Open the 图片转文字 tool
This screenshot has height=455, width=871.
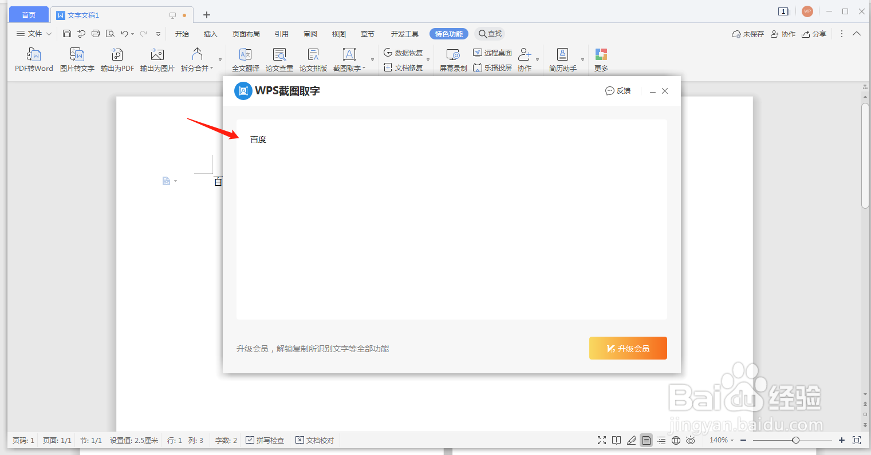point(77,59)
